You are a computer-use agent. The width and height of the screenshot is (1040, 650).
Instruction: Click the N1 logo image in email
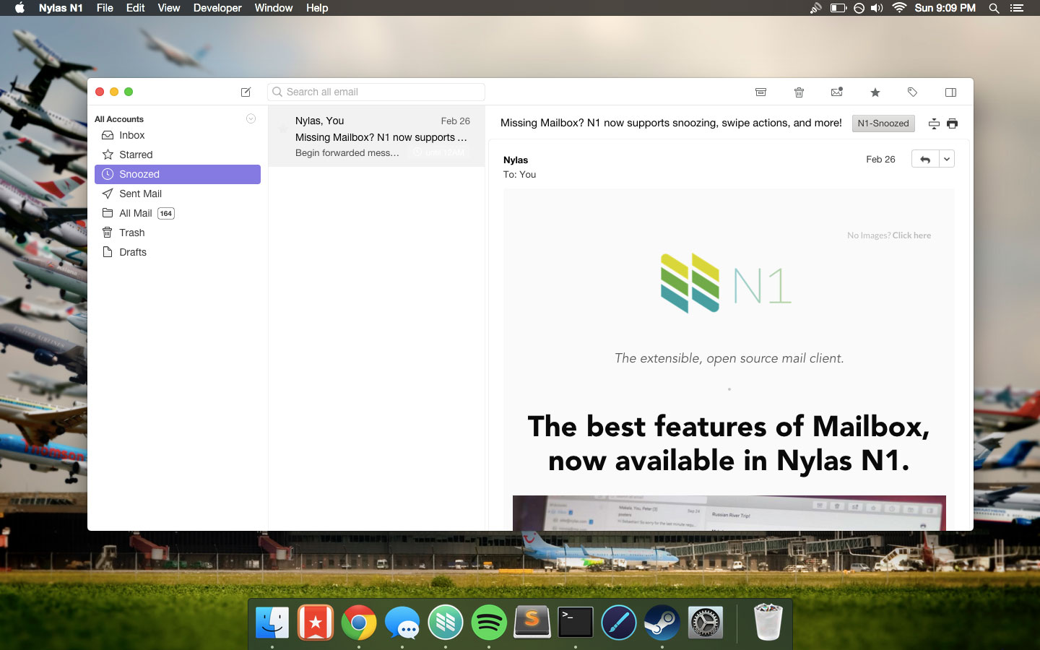726,283
